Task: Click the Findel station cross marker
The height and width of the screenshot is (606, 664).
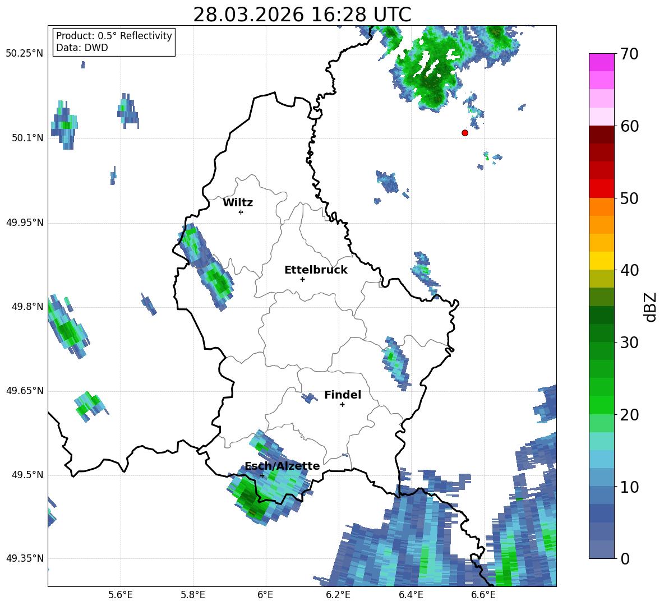Action: click(342, 405)
